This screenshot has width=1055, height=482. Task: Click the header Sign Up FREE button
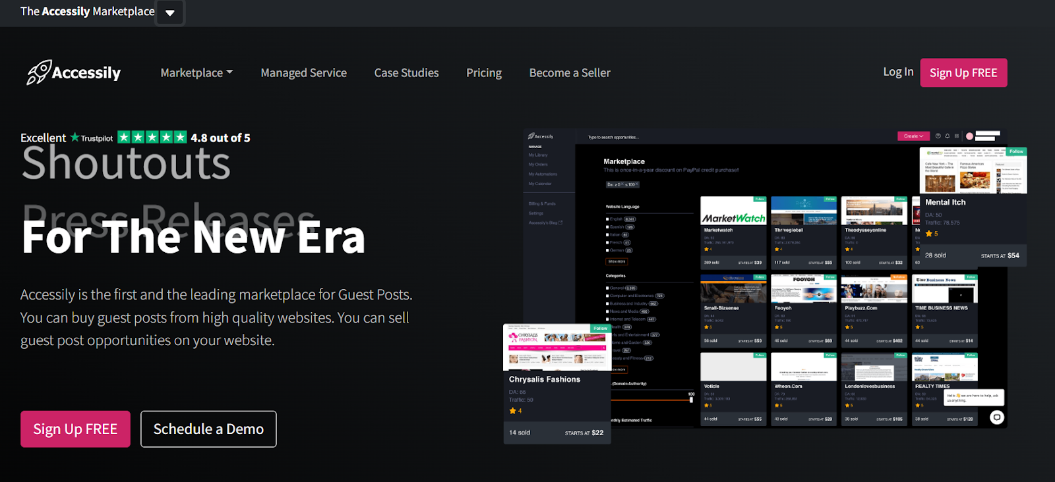(963, 72)
